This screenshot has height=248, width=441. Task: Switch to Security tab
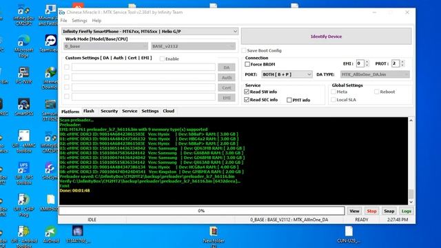click(x=109, y=111)
